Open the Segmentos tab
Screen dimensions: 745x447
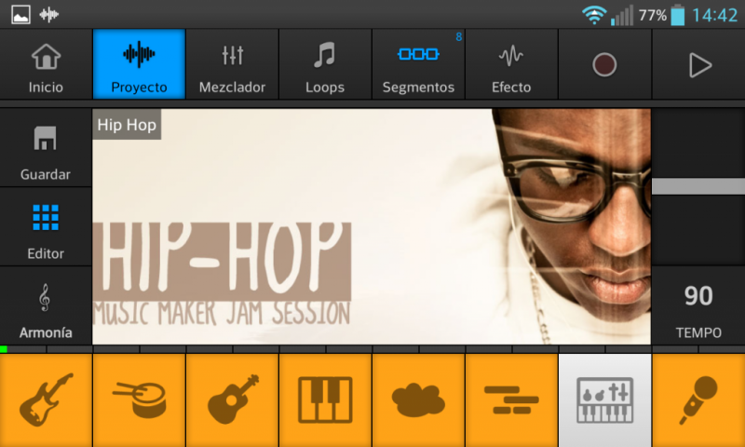(418, 65)
